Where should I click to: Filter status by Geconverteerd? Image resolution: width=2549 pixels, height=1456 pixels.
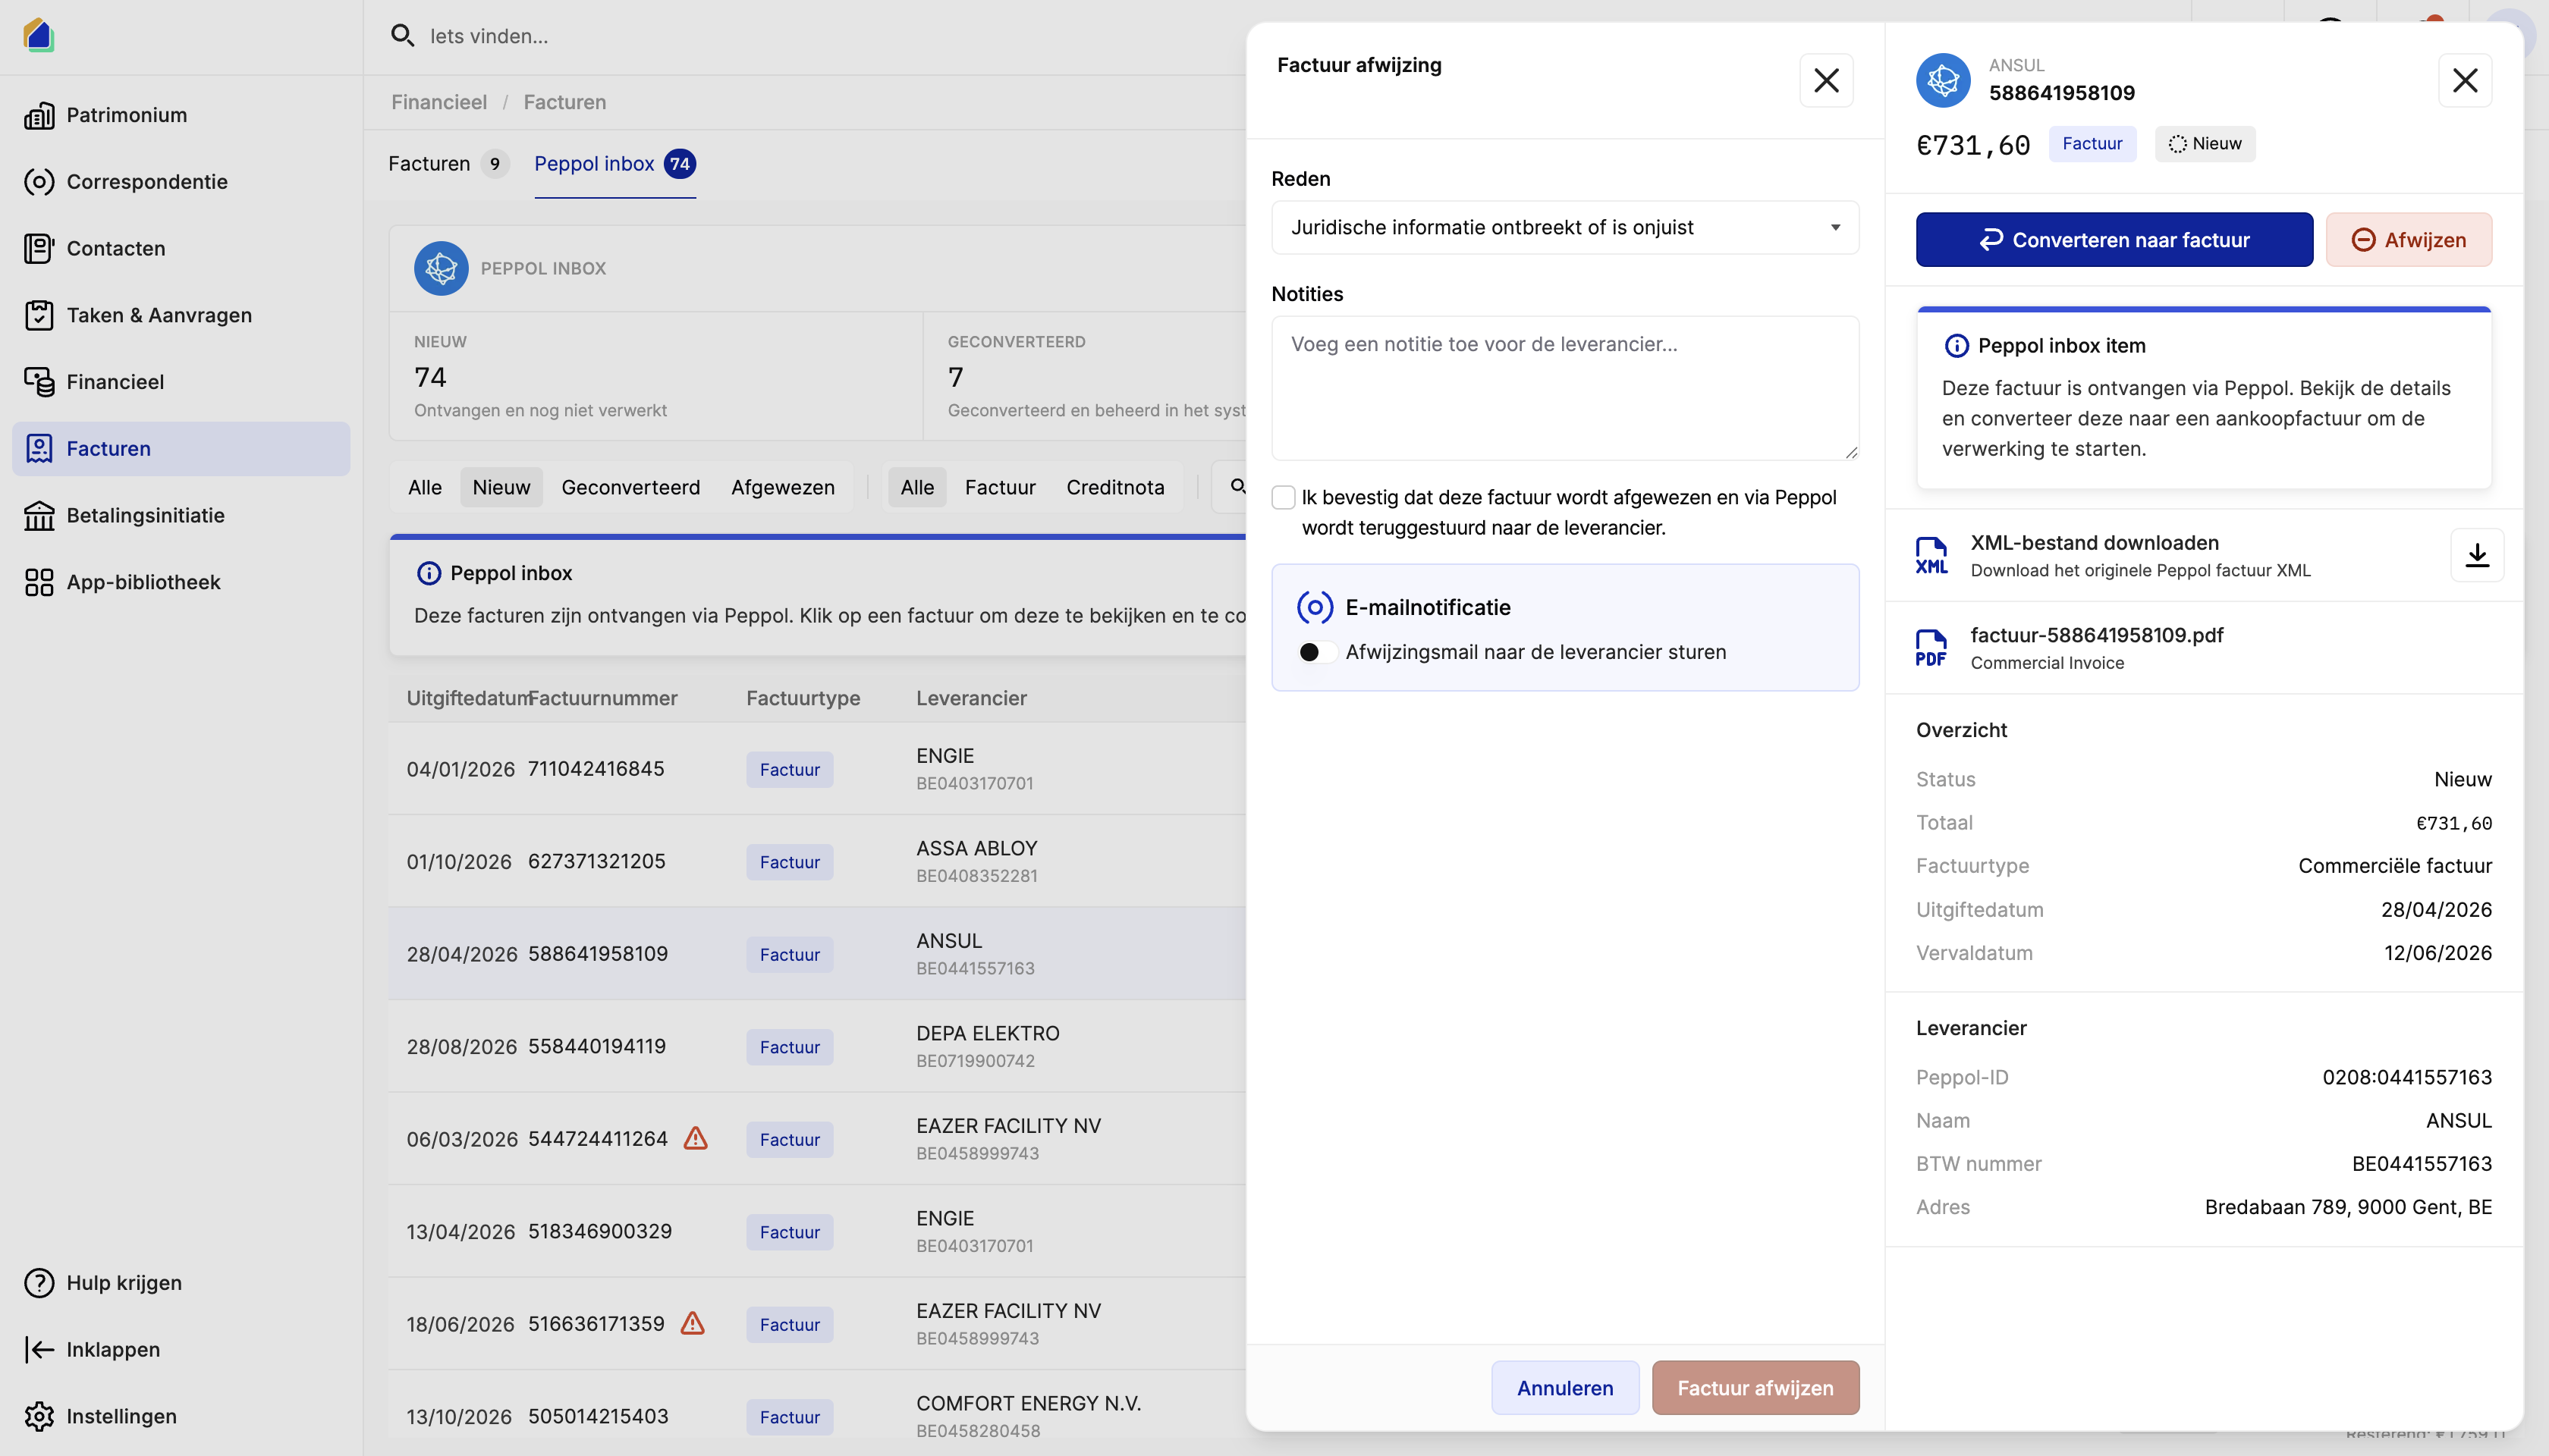[x=630, y=487]
